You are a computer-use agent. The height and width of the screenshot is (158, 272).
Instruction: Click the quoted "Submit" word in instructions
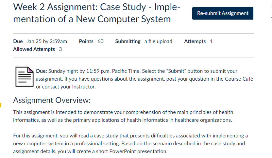176,71
